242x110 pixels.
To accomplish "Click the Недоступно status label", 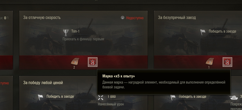I will point(135,18).
